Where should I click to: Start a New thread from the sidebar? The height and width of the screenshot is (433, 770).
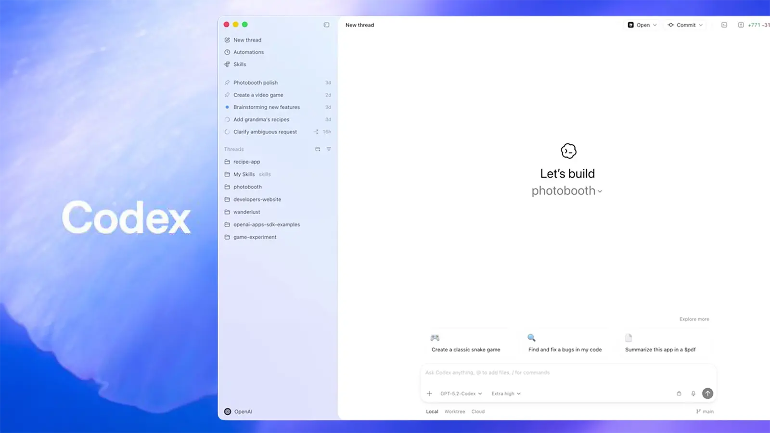pyautogui.click(x=247, y=40)
